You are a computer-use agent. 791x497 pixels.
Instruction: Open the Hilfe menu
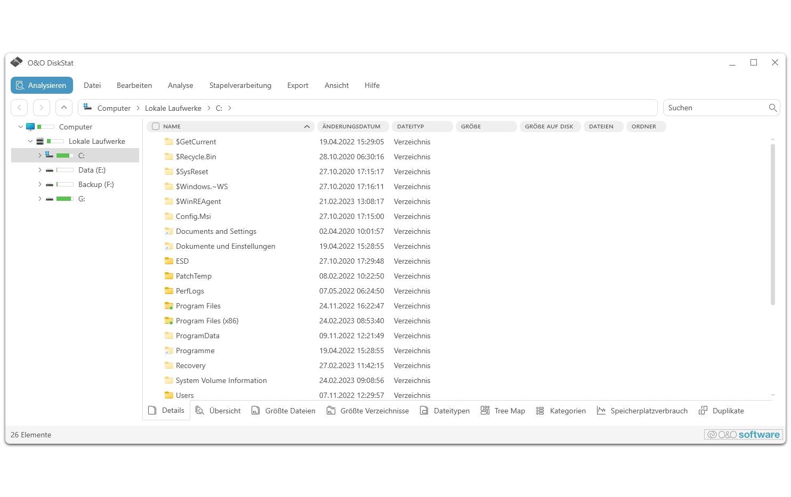(x=372, y=85)
